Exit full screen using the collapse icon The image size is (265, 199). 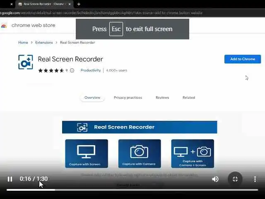(235, 179)
